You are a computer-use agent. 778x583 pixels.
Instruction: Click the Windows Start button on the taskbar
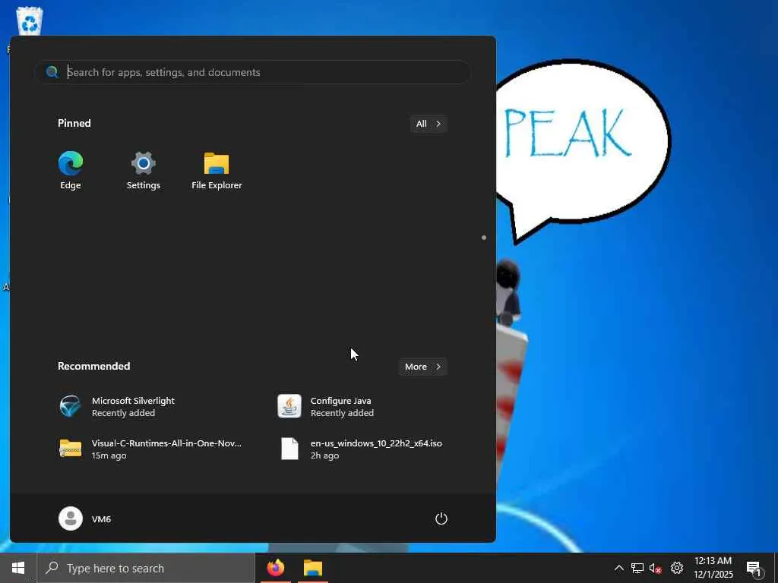click(18, 568)
